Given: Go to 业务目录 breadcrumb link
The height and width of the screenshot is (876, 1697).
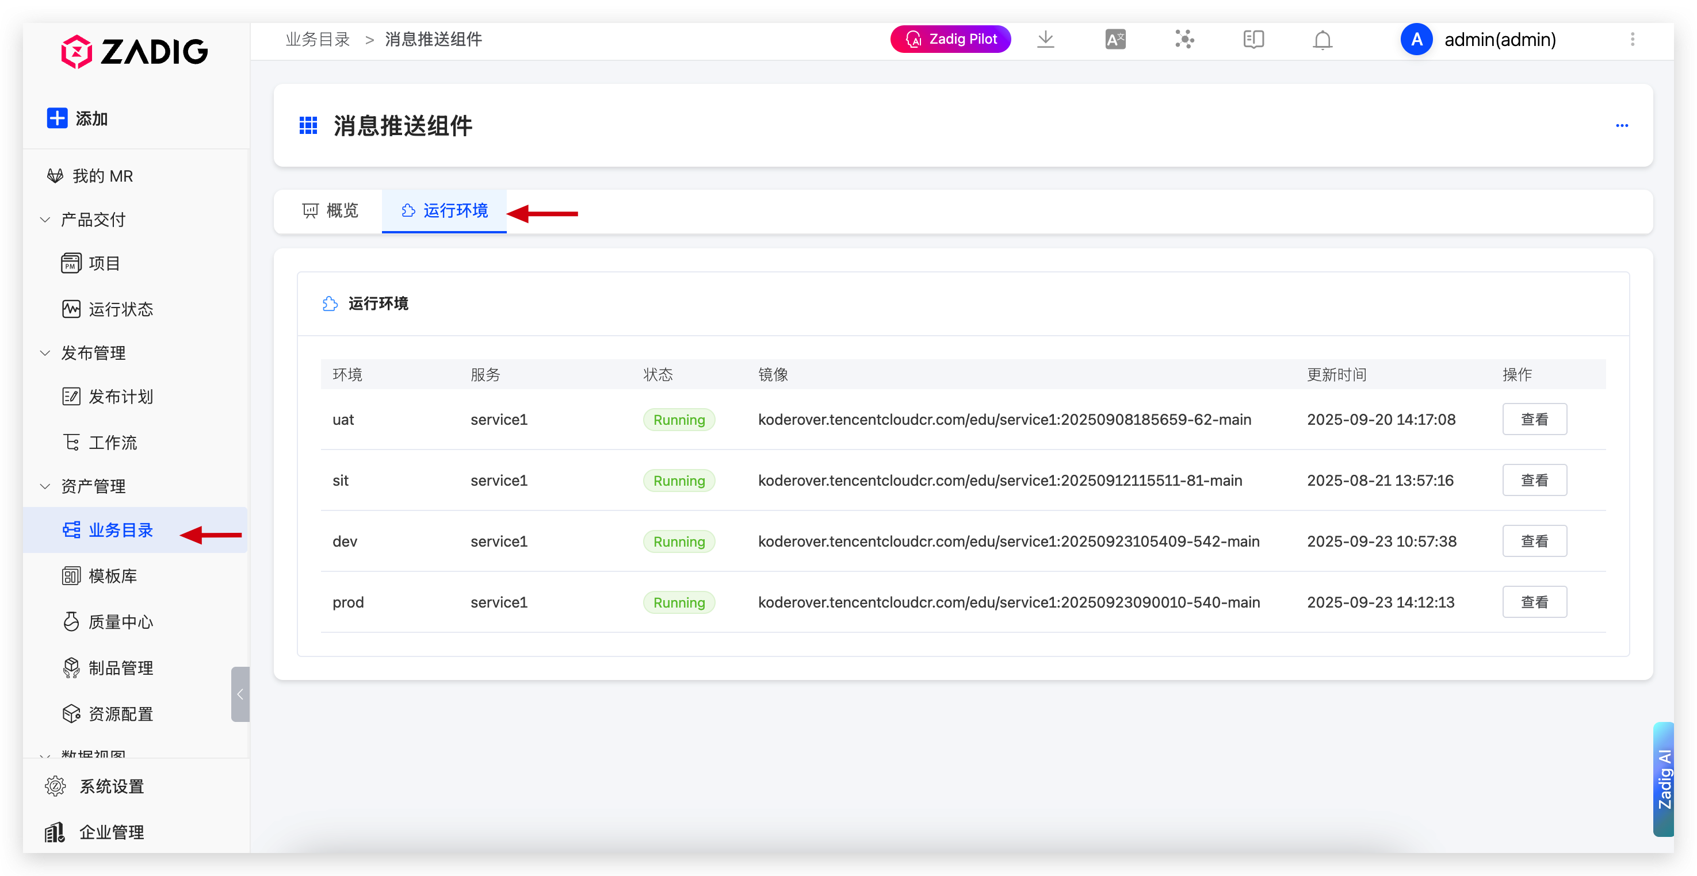Looking at the screenshot, I should [318, 40].
